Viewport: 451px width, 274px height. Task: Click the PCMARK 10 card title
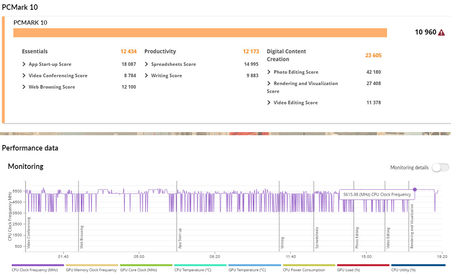(30, 22)
